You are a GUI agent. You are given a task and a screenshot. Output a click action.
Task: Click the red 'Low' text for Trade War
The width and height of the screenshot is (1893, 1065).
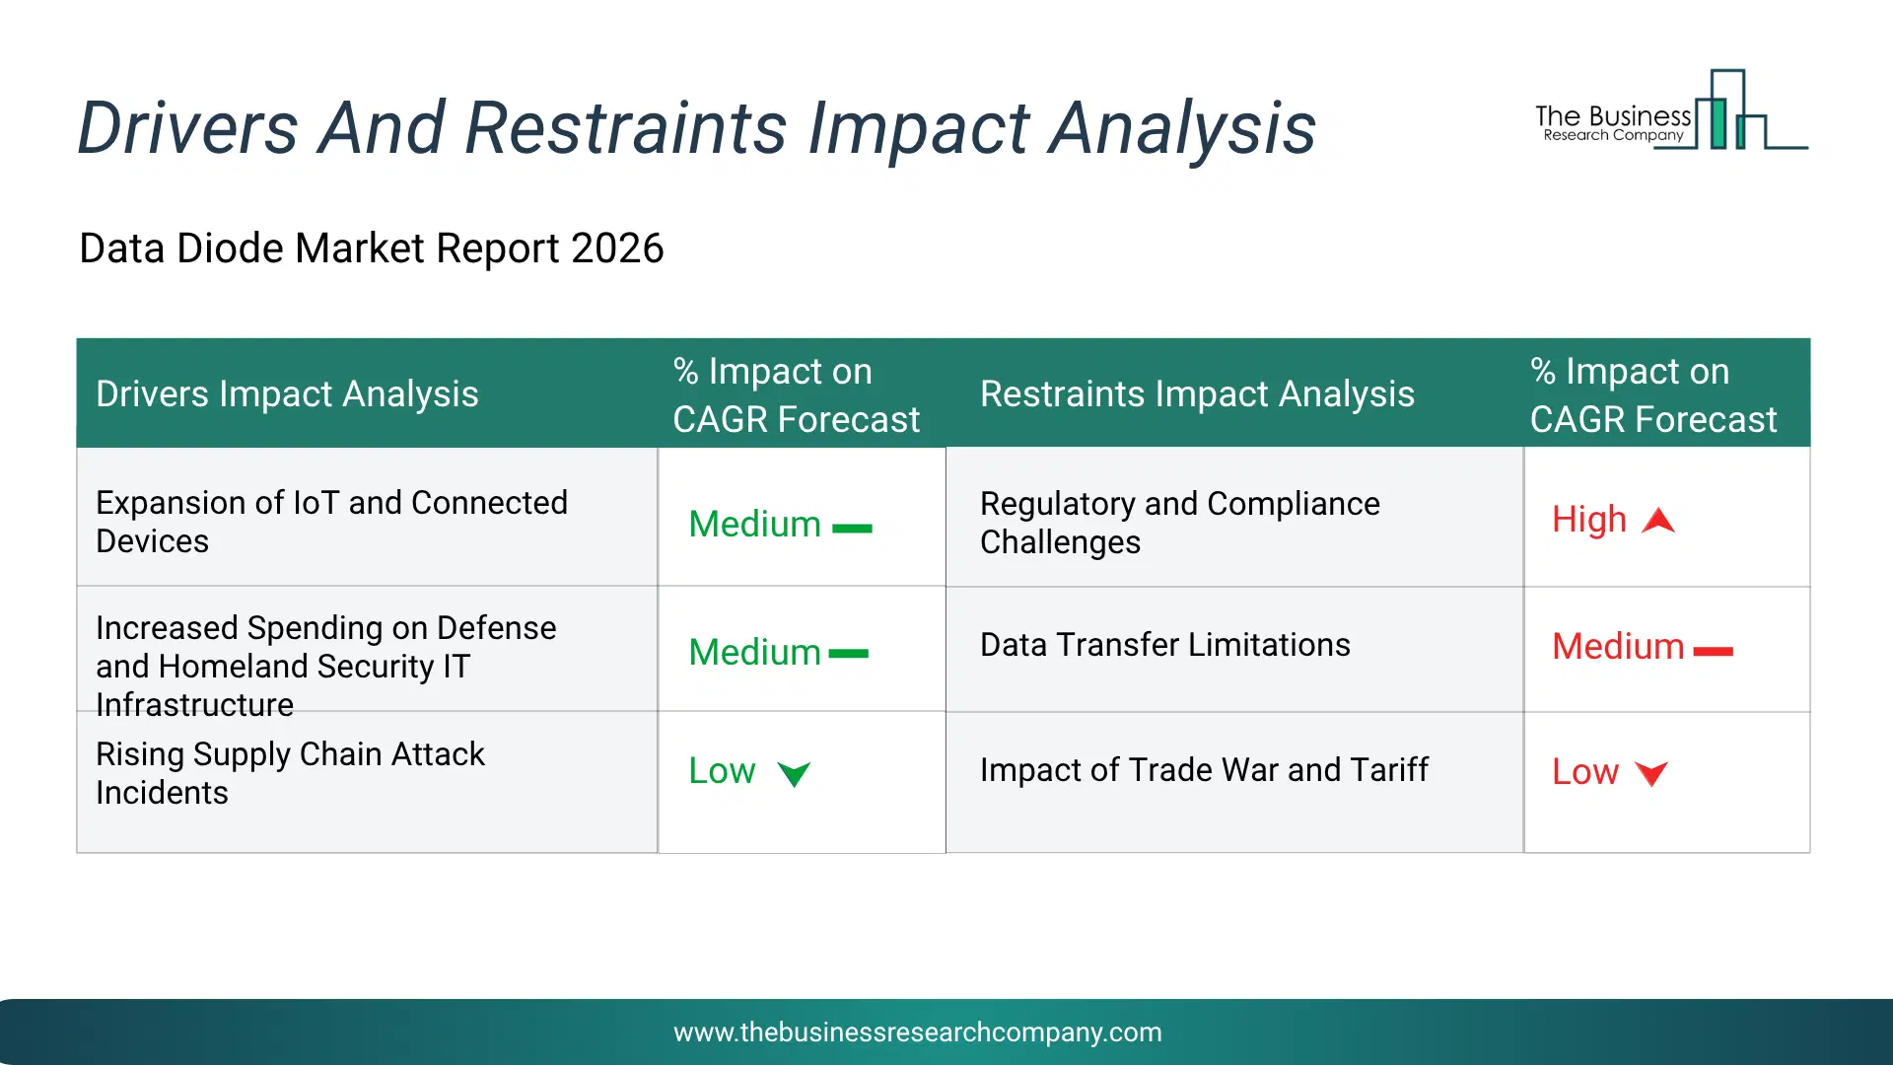[1585, 772]
